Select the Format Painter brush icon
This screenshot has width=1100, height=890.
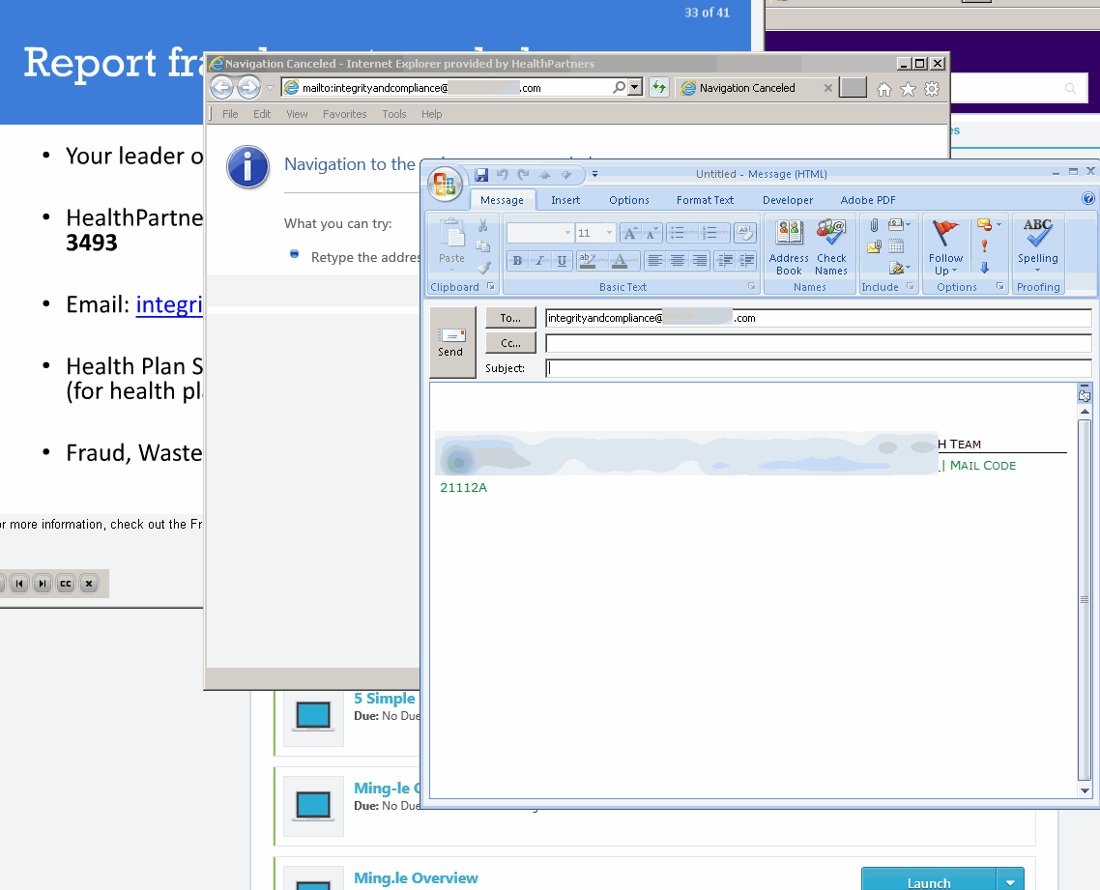[483, 268]
